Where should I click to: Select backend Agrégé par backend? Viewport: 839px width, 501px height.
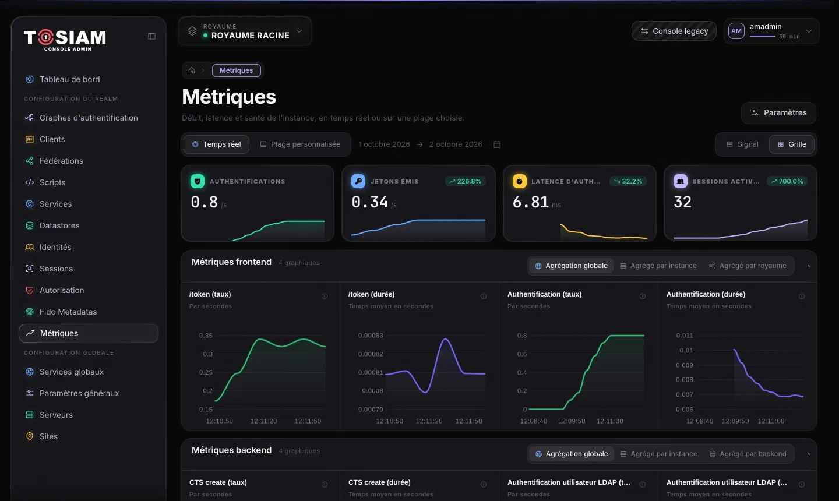click(x=748, y=454)
